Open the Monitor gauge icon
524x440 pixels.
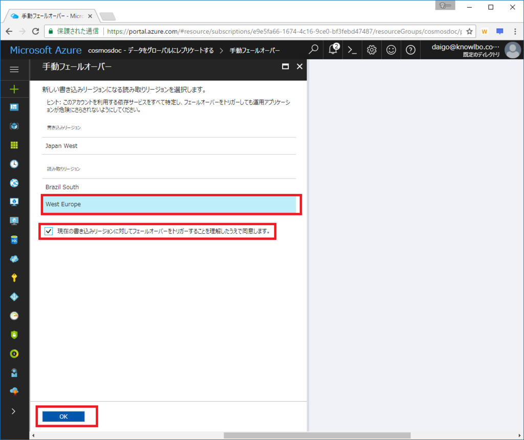(x=14, y=316)
